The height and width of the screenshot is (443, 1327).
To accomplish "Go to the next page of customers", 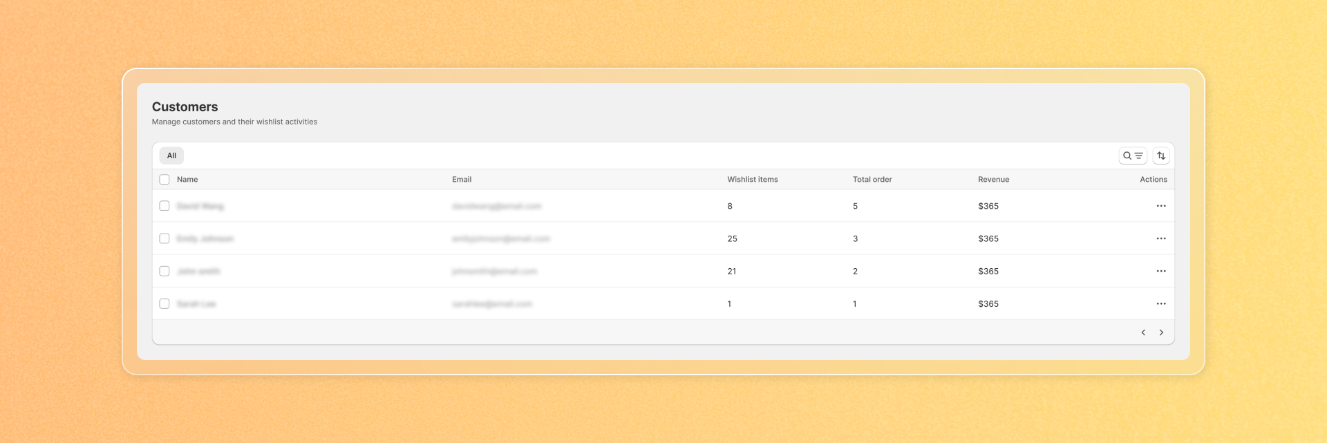I will (x=1161, y=332).
